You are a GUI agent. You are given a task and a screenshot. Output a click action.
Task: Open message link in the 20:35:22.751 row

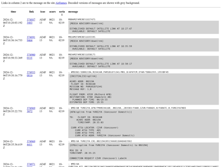[31, 110]
